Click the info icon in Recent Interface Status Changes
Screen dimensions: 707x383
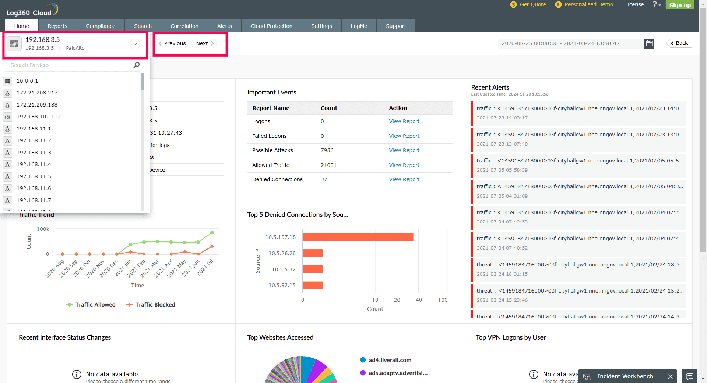coord(77,374)
